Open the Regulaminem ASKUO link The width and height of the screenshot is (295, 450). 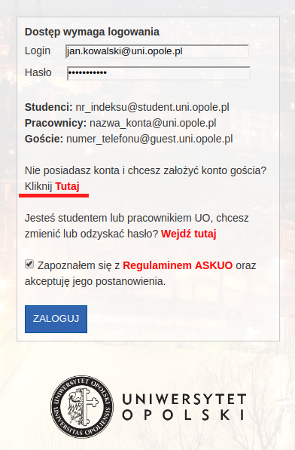pos(178,265)
